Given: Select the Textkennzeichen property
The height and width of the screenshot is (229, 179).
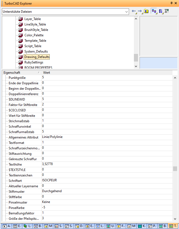Looking at the screenshot, I should point(87,175).
